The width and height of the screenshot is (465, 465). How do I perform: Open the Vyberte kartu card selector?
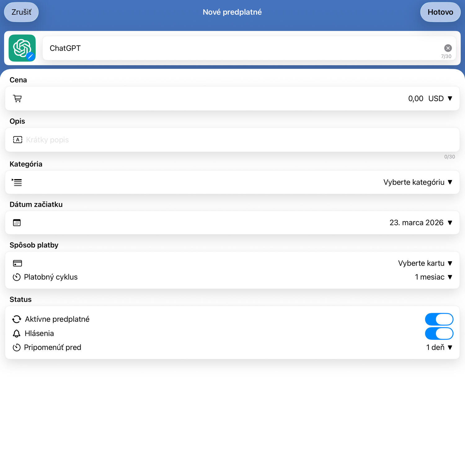425,263
